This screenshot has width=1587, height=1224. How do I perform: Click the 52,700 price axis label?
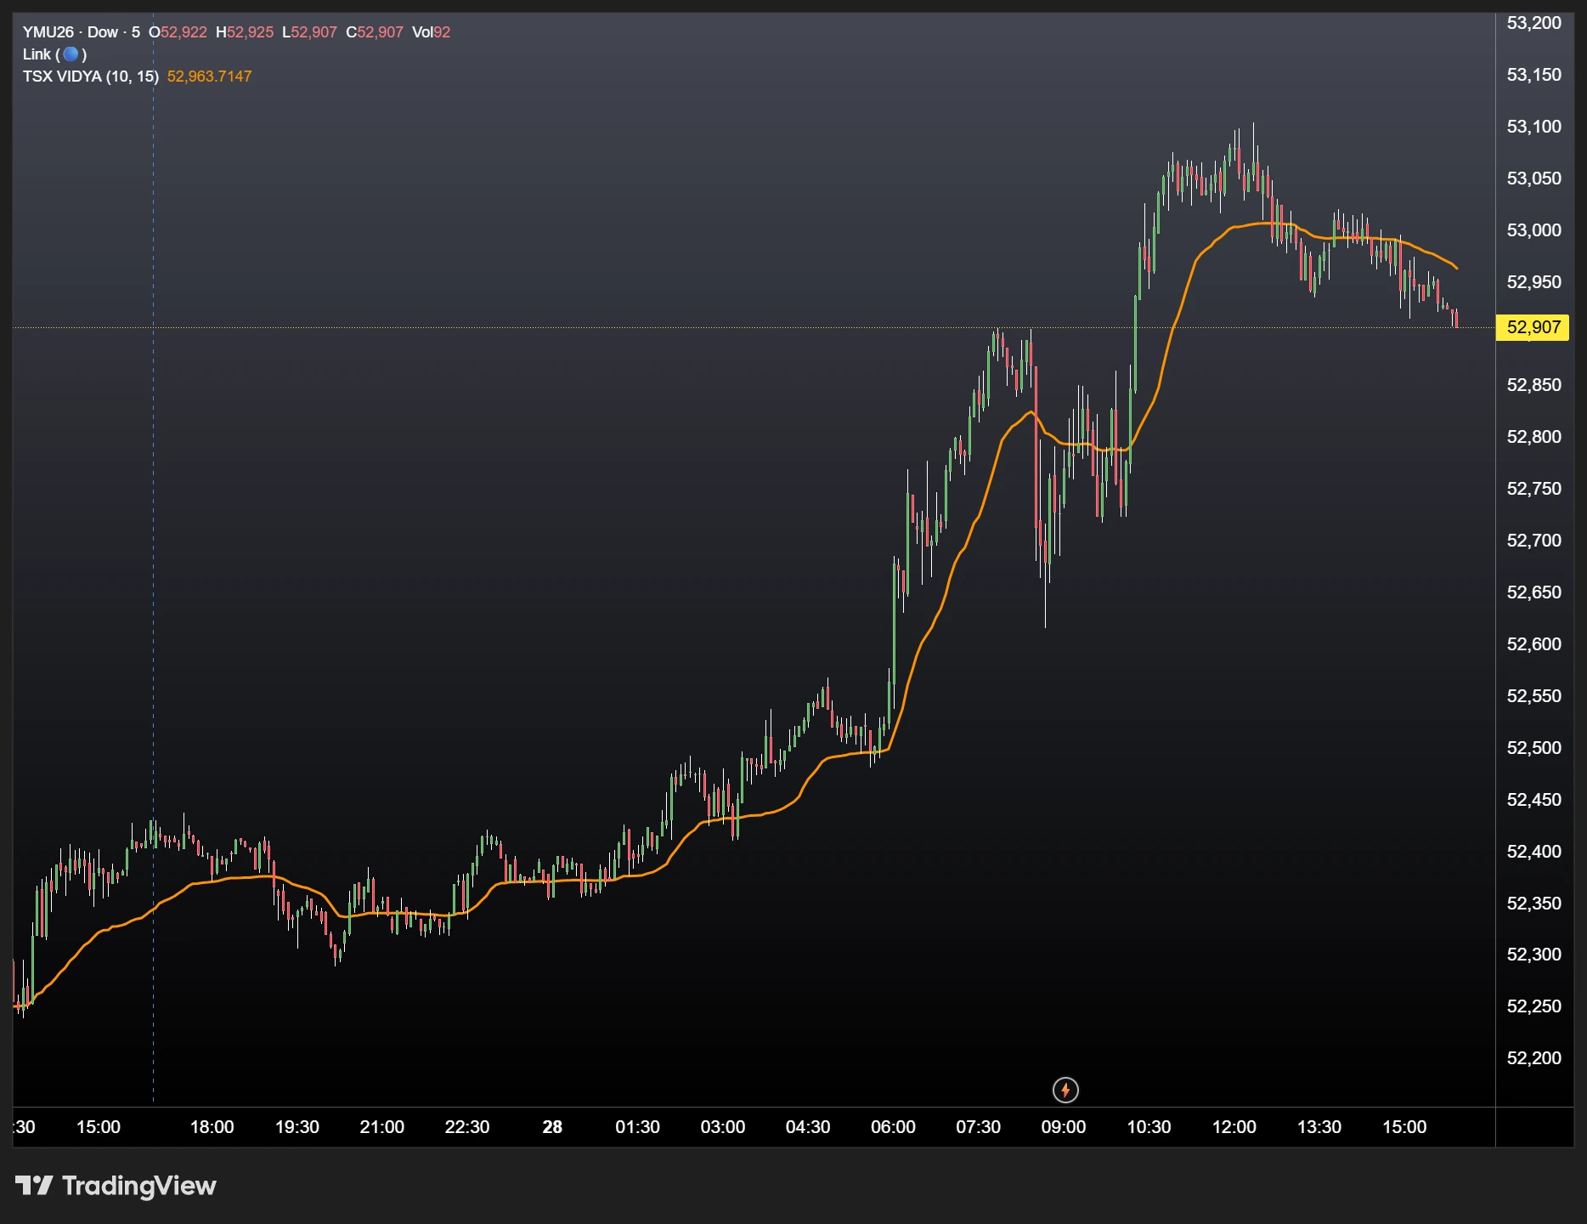point(1533,541)
